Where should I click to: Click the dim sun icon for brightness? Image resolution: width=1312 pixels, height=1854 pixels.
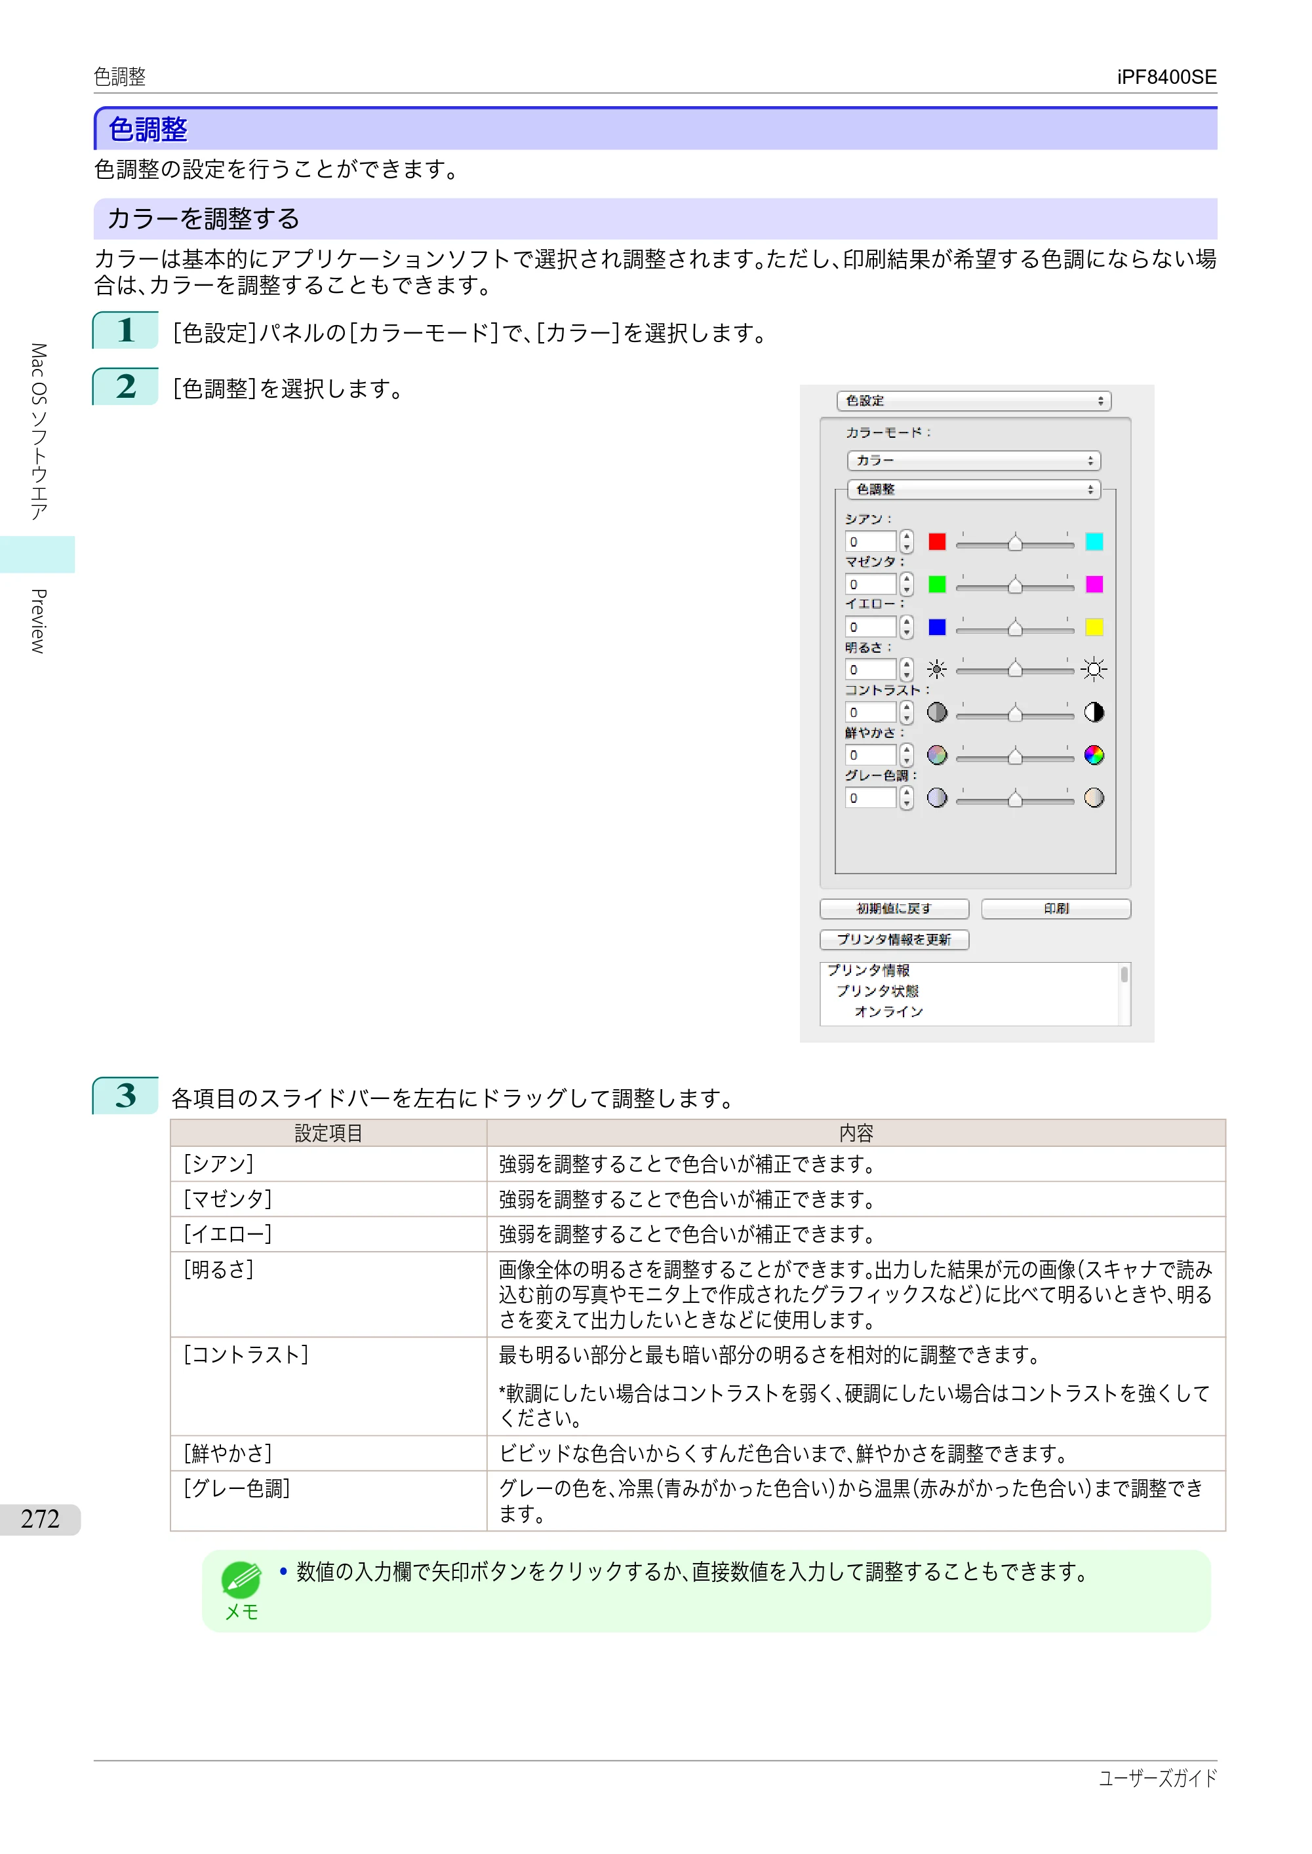tap(937, 669)
